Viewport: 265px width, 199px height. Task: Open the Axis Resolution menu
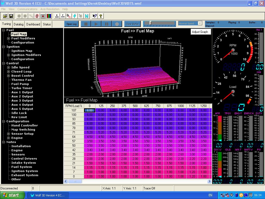coord(50,9)
